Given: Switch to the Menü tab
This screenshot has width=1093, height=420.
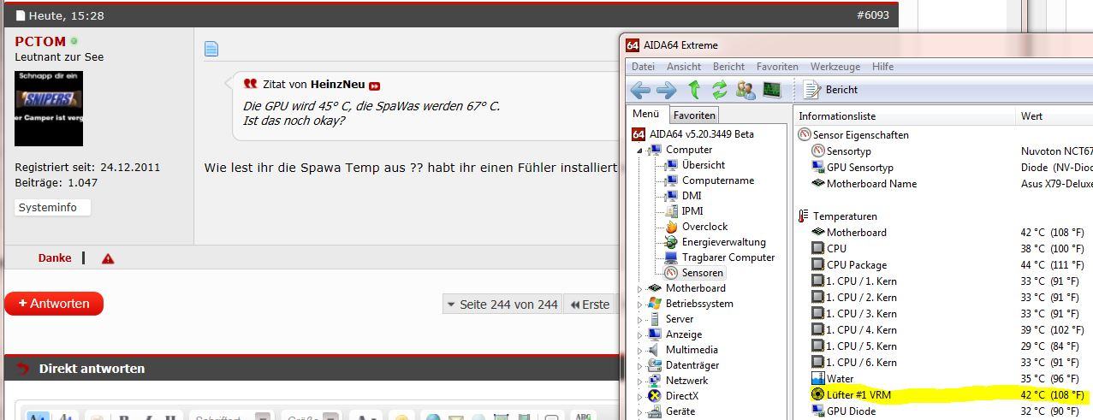Looking at the screenshot, I should (646, 114).
